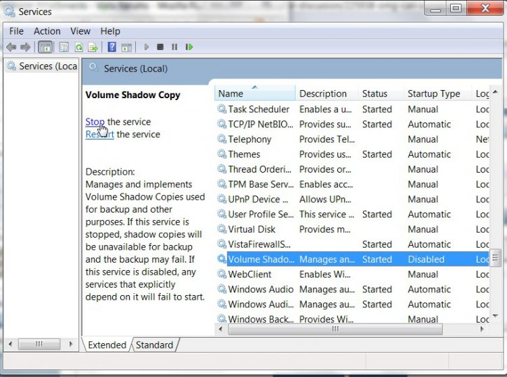Viewport: 507px width, 377px height.
Task: Click the WebClient service gear icon
Action: click(222, 274)
